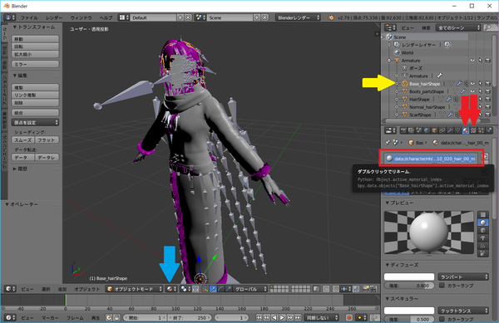
Task: Select the scale manipulator icon
Action: [229, 289]
